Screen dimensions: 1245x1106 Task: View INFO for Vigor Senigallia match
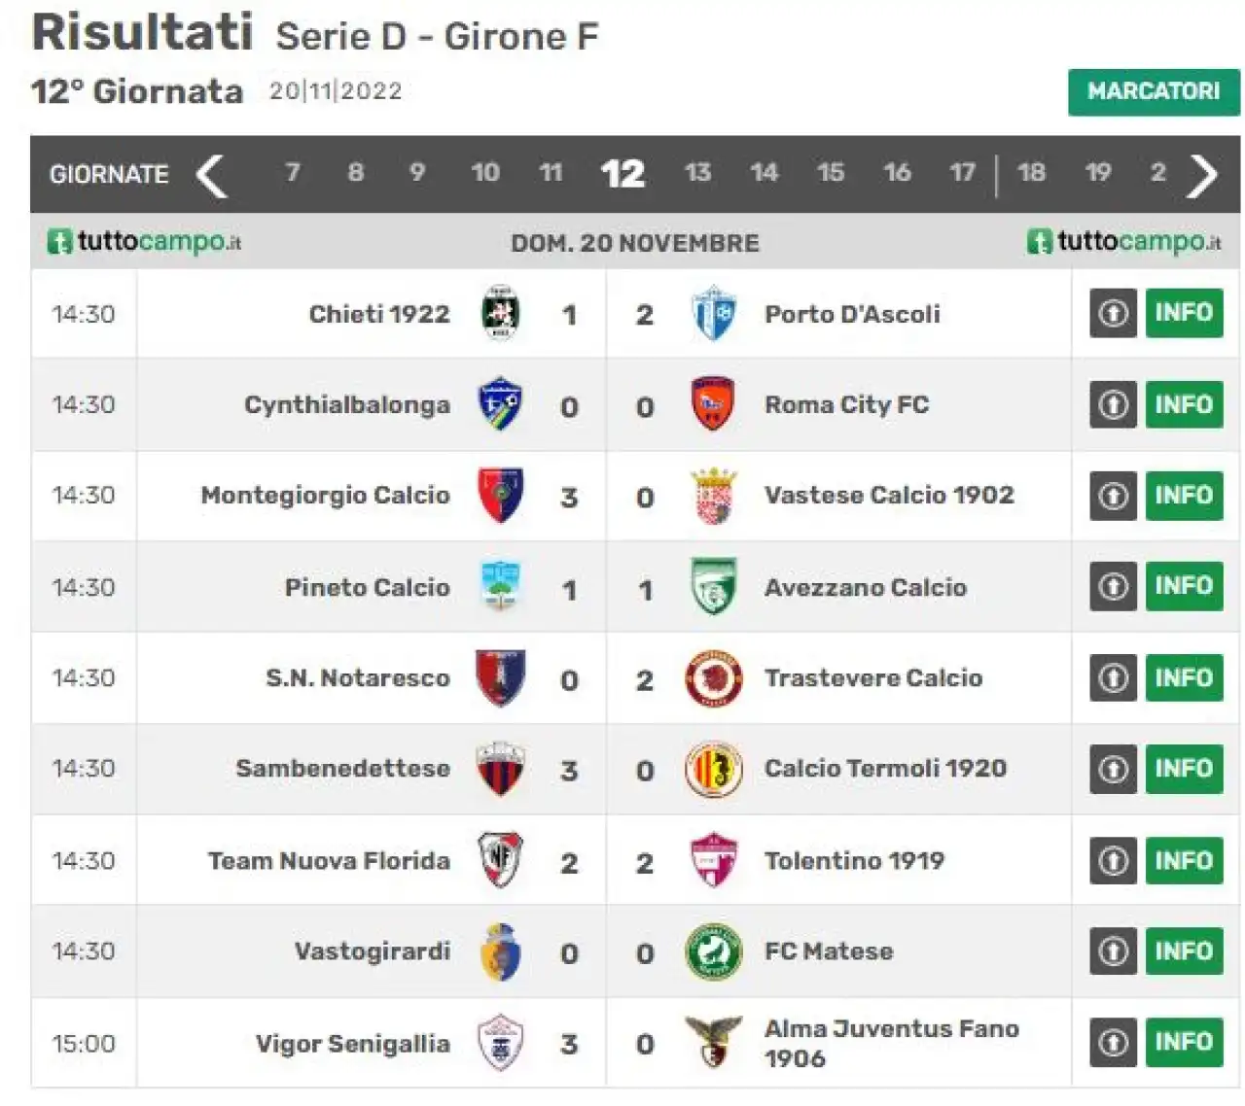click(1184, 1042)
